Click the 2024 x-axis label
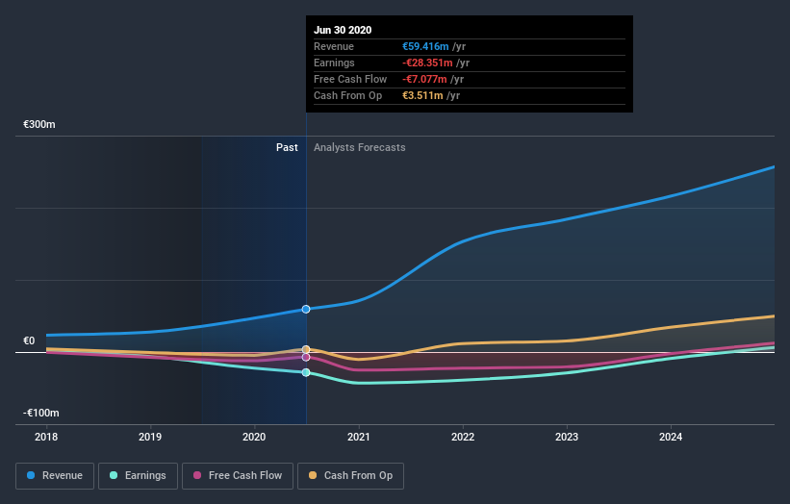 coord(671,437)
